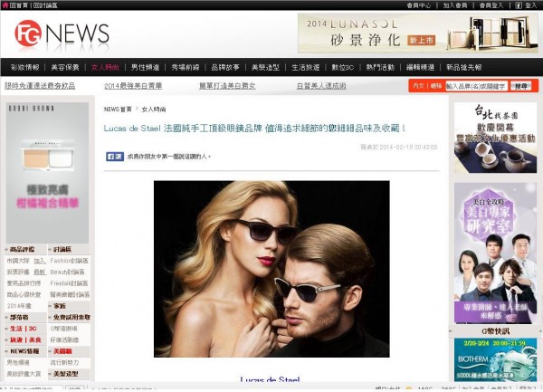The width and height of the screenshot is (543, 392).
Task: Click the 流行新勢力 sidebar link
Action: tap(65, 362)
